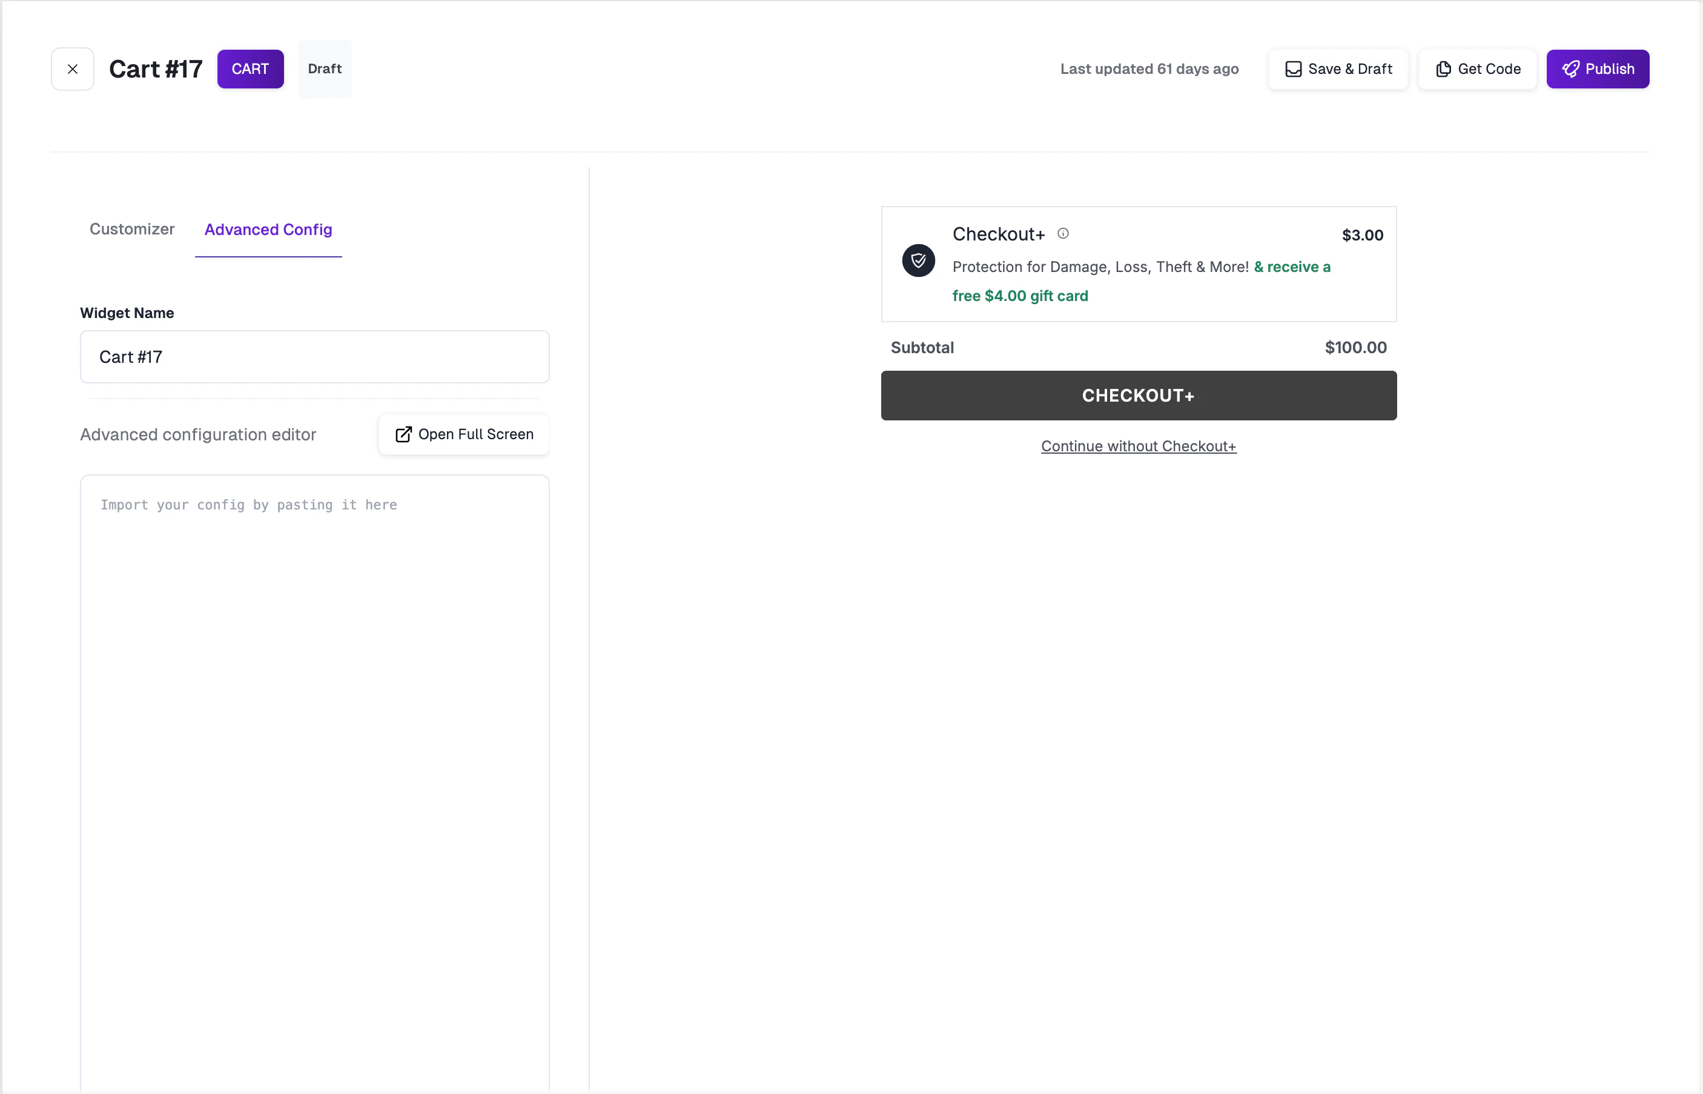Viewport: 1703px width, 1094px height.
Task: Open the full screen configuration editor
Action: [463, 434]
